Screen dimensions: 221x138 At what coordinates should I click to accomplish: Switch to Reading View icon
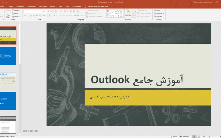tap(204, 137)
